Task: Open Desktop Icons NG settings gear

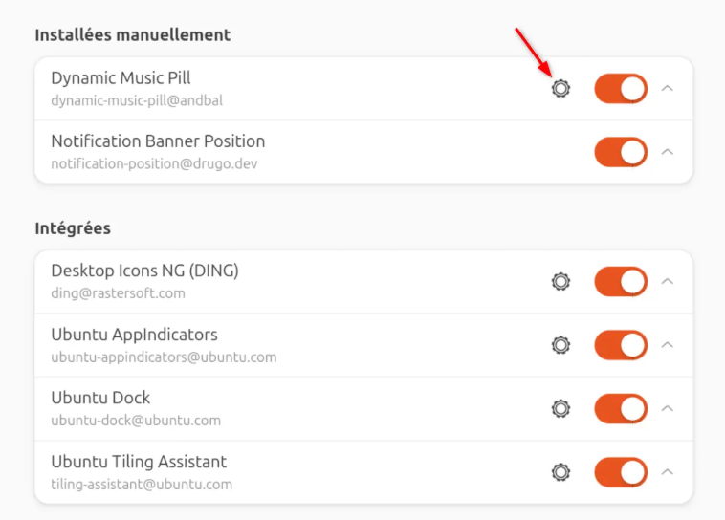Action: point(560,282)
